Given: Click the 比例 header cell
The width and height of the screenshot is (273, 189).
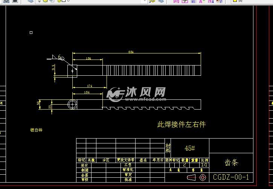Looking at the screenshot, I should 204,160.
